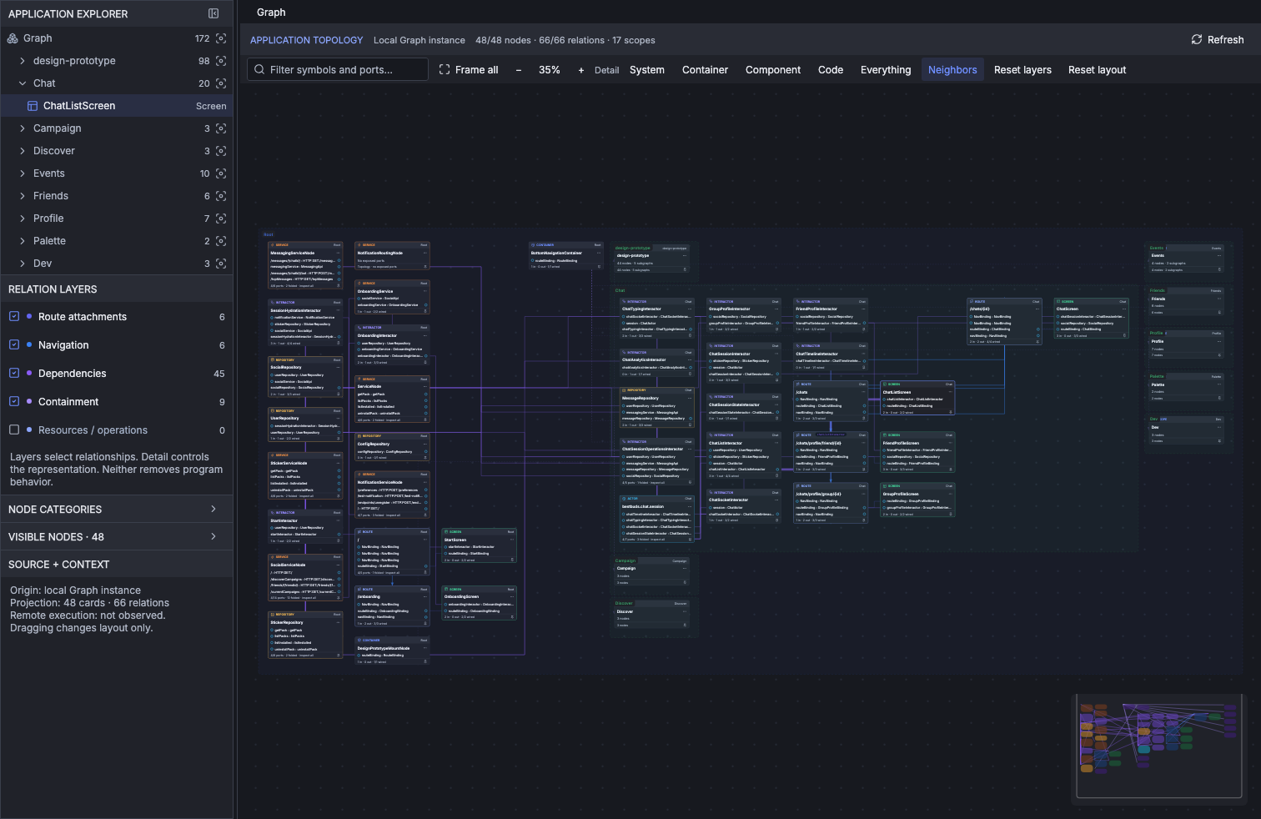Collapse the Chat tree node
The height and width of the screenshot is (819, 1261).
point(23,83)
